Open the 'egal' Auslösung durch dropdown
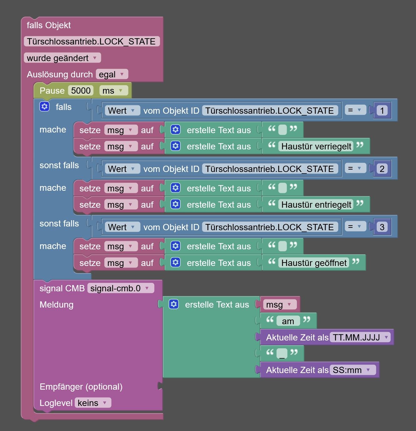 112,74
